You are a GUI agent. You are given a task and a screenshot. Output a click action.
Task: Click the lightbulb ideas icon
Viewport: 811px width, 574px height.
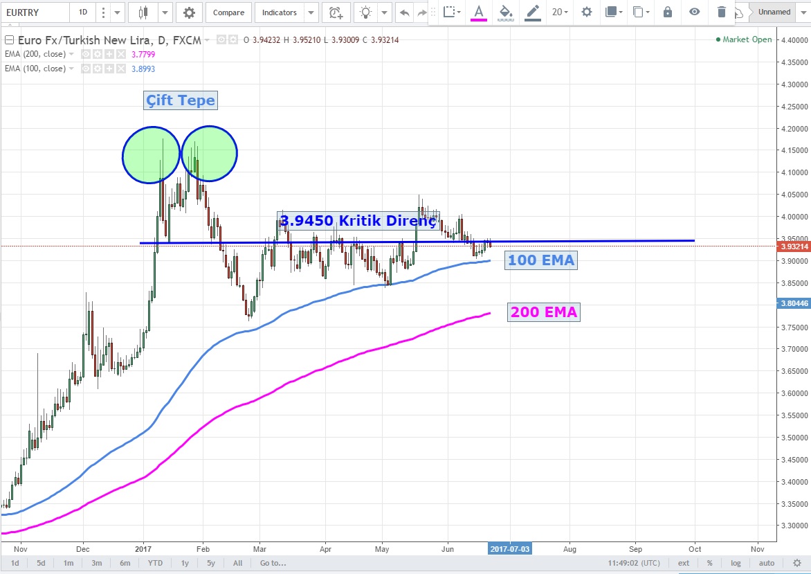point(367,12)
